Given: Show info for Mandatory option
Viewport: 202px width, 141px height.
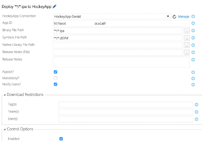Looking at the screenshot, I should pyautogui.click(x=193, y=78).
